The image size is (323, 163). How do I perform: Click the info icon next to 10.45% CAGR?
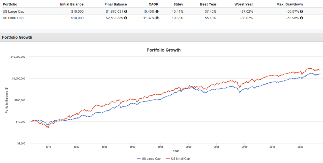point(157,12)
